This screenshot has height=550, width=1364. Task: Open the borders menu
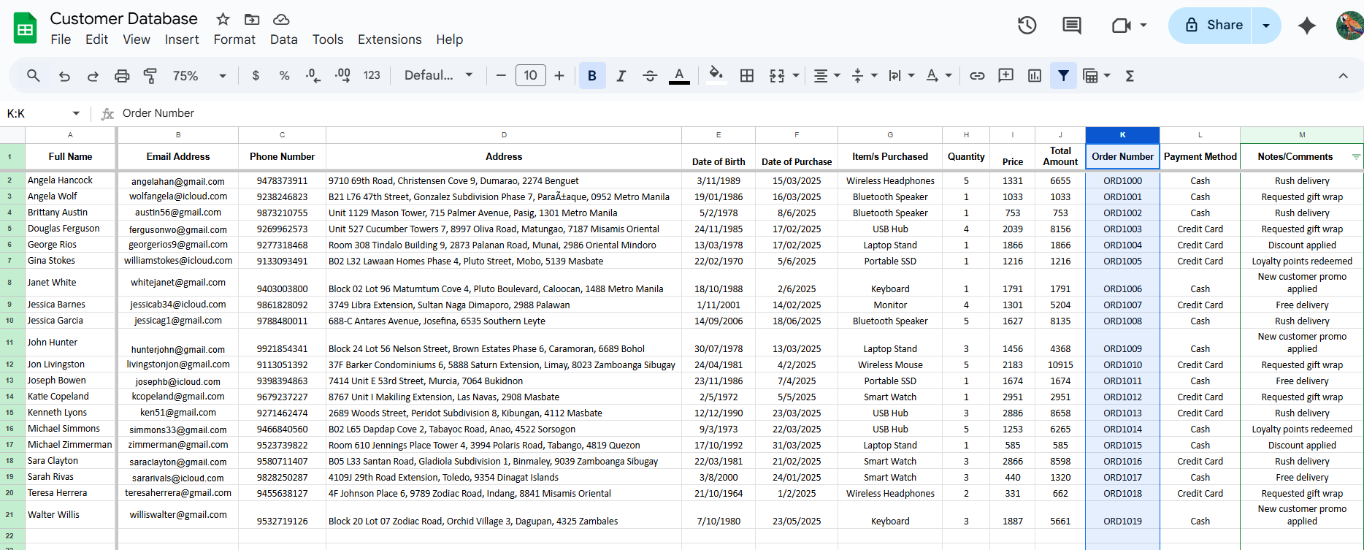click(x=747, y=75)
